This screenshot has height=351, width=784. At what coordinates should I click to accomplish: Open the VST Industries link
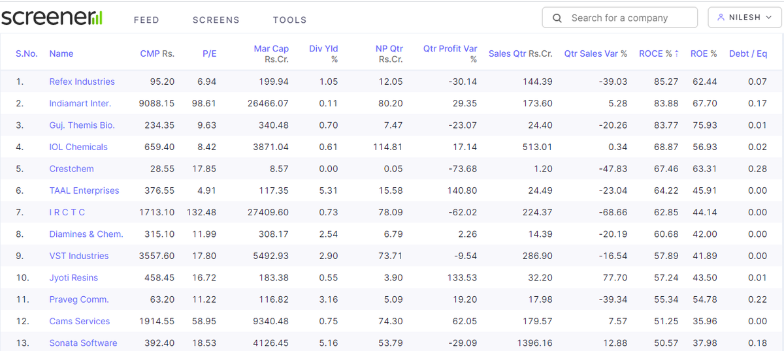point(79,256)
